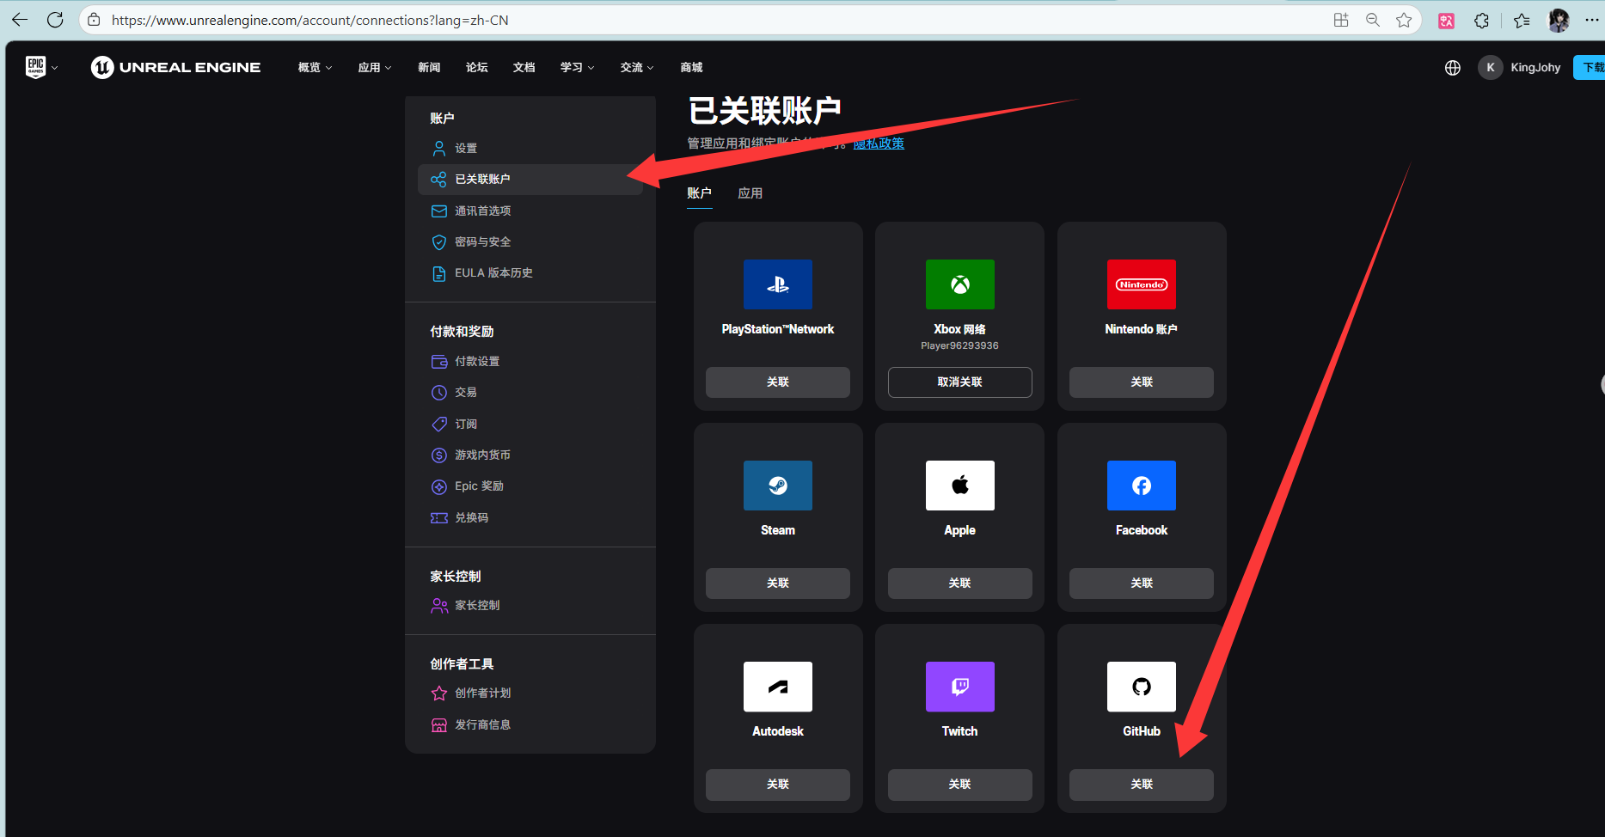Open the 论坛 nav item

pyautogui.click(x=476, y=68)
